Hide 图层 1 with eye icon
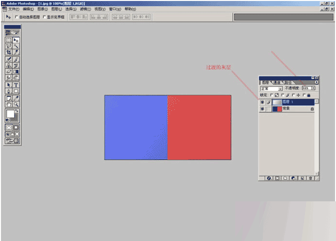Viewport: 336px width, 241px height. pos(262,102)
